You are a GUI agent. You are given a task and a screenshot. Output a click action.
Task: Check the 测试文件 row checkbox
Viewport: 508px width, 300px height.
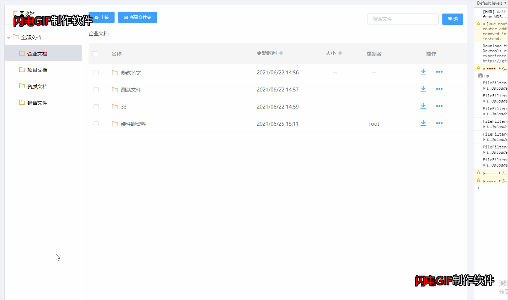96,90
